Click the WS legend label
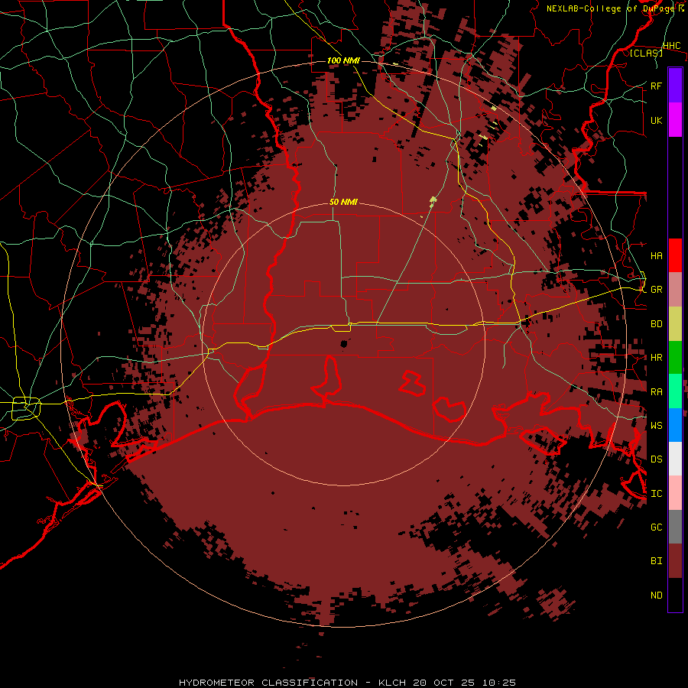 tap(656, 425)
